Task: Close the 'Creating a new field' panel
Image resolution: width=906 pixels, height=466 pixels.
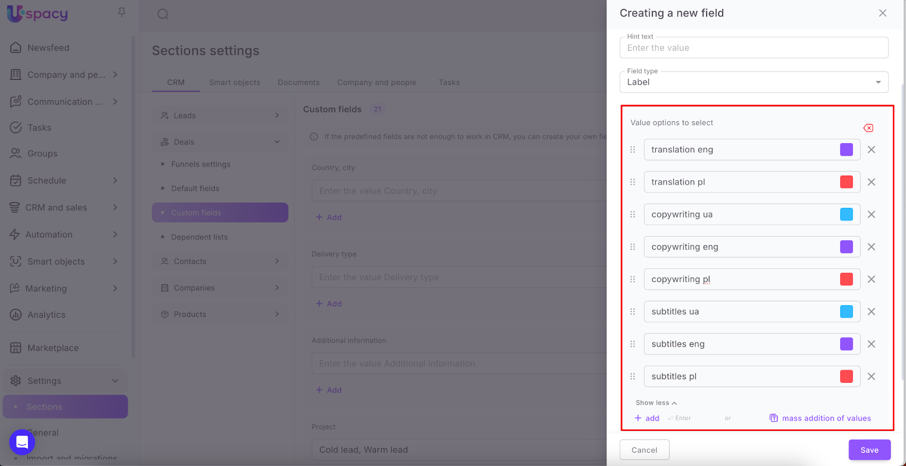Action: tap(882, 13)
